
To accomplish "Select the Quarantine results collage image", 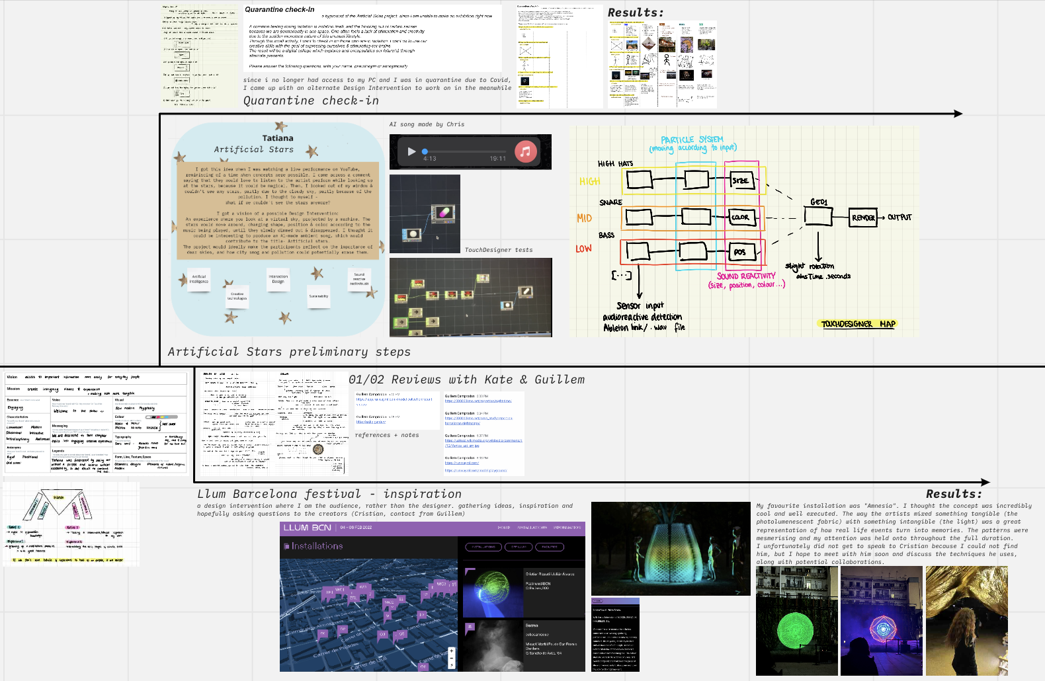I will (x=662, y=64).
